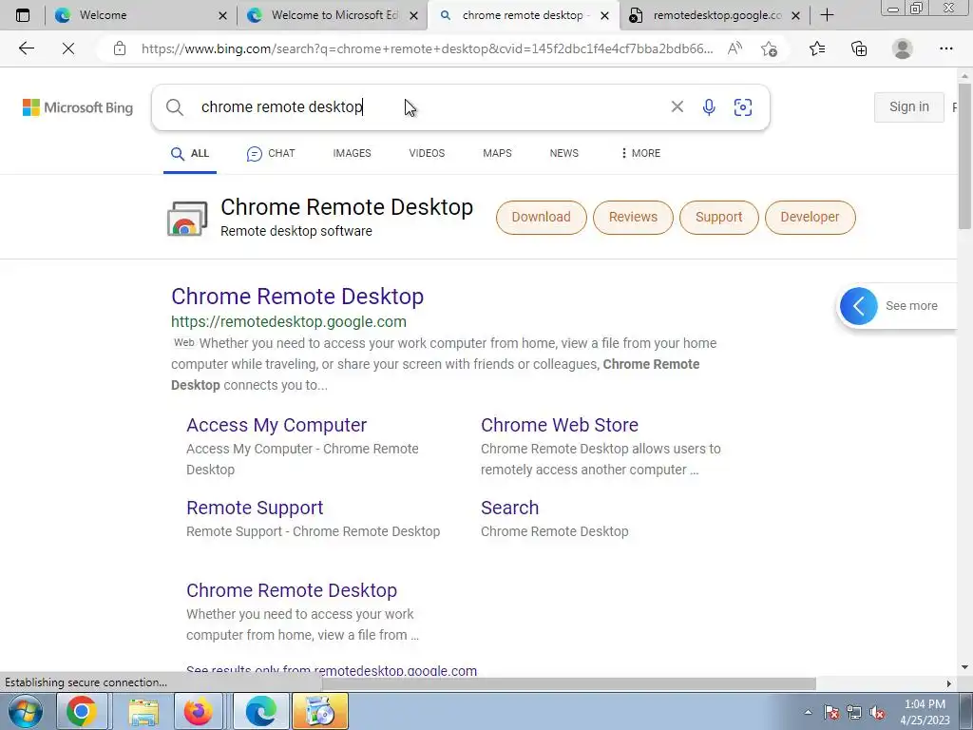Switch to VIDEOS results tab
Viewport: 973px width, 730px height.
pos(427,153)
